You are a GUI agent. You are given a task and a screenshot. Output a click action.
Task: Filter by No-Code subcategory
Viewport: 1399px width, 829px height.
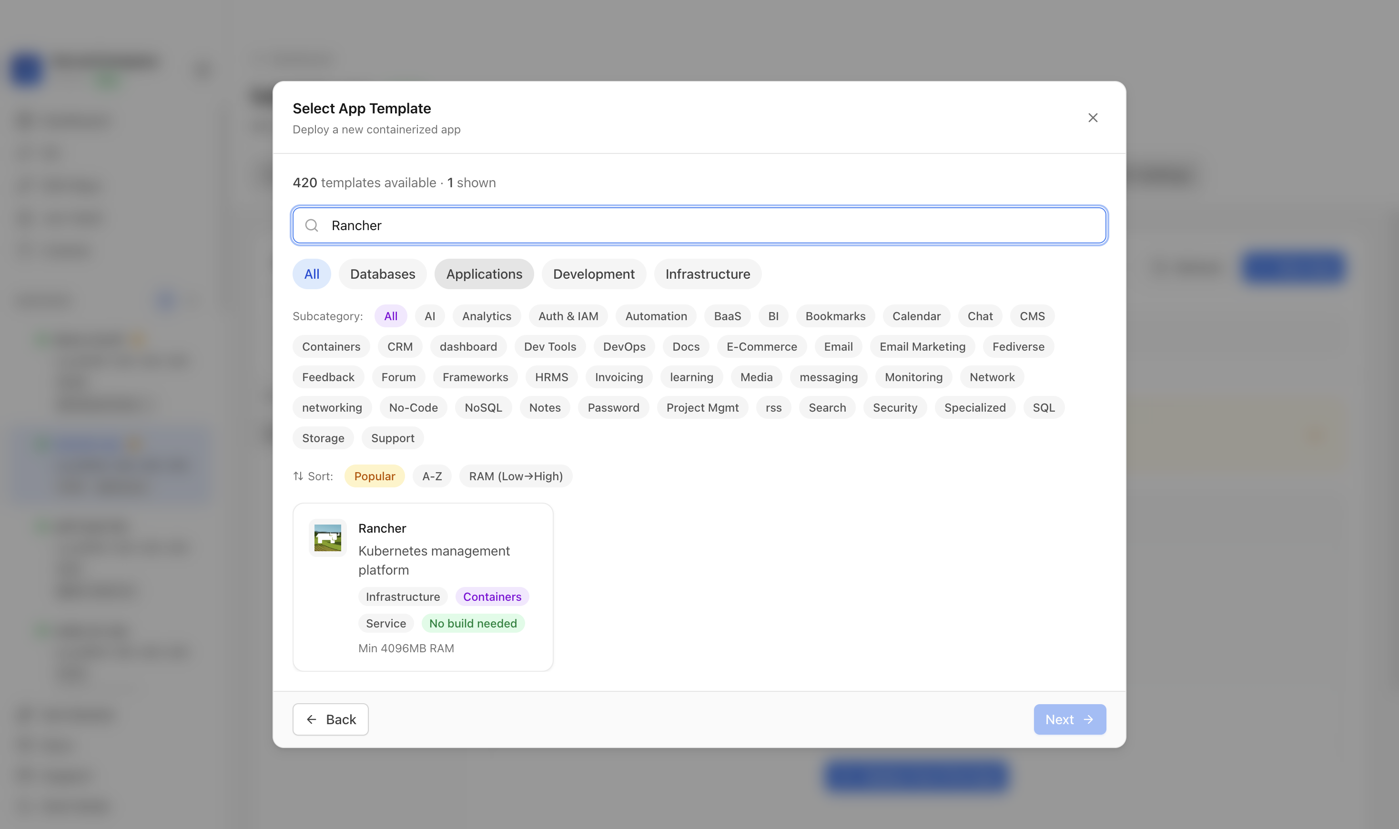(x=414, y=407)
